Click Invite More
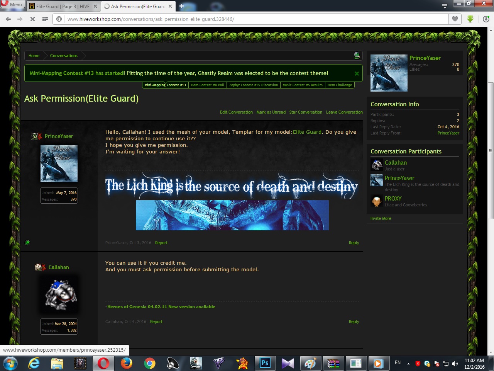Image resolution: width=494 pixels, height=371 pixels. point(381,218)
